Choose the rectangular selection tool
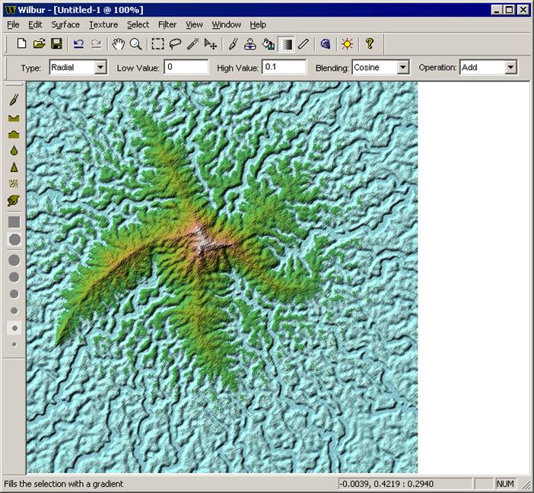 point(157,44)
